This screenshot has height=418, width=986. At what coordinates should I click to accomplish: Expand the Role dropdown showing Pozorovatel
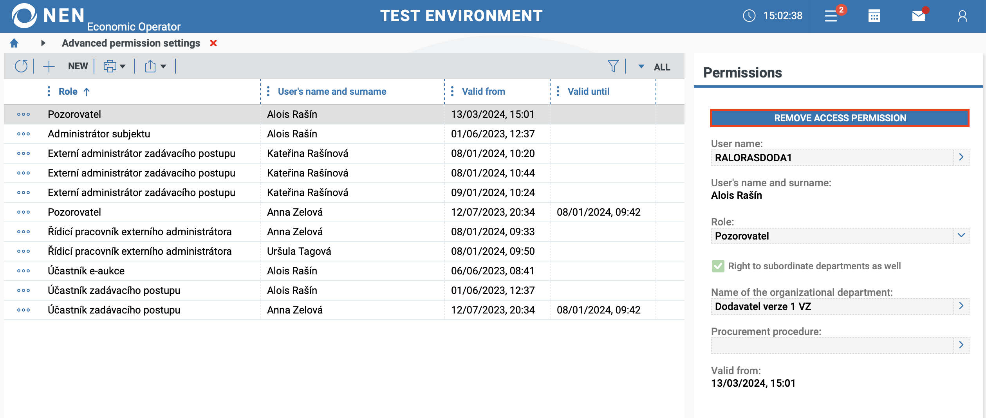coord(961,236)
